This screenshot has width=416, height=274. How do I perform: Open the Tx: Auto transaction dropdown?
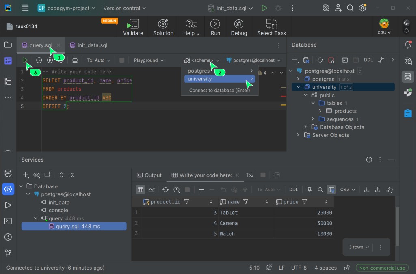click(x=99, y=60)
